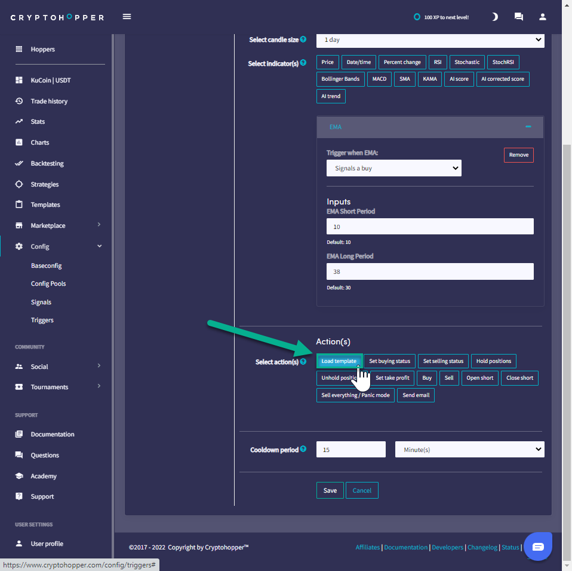Collapse the EMA panel with minus icon
The width and height of the screenshot is (572, 571).
pyautogui.click(x=528, y=127)
